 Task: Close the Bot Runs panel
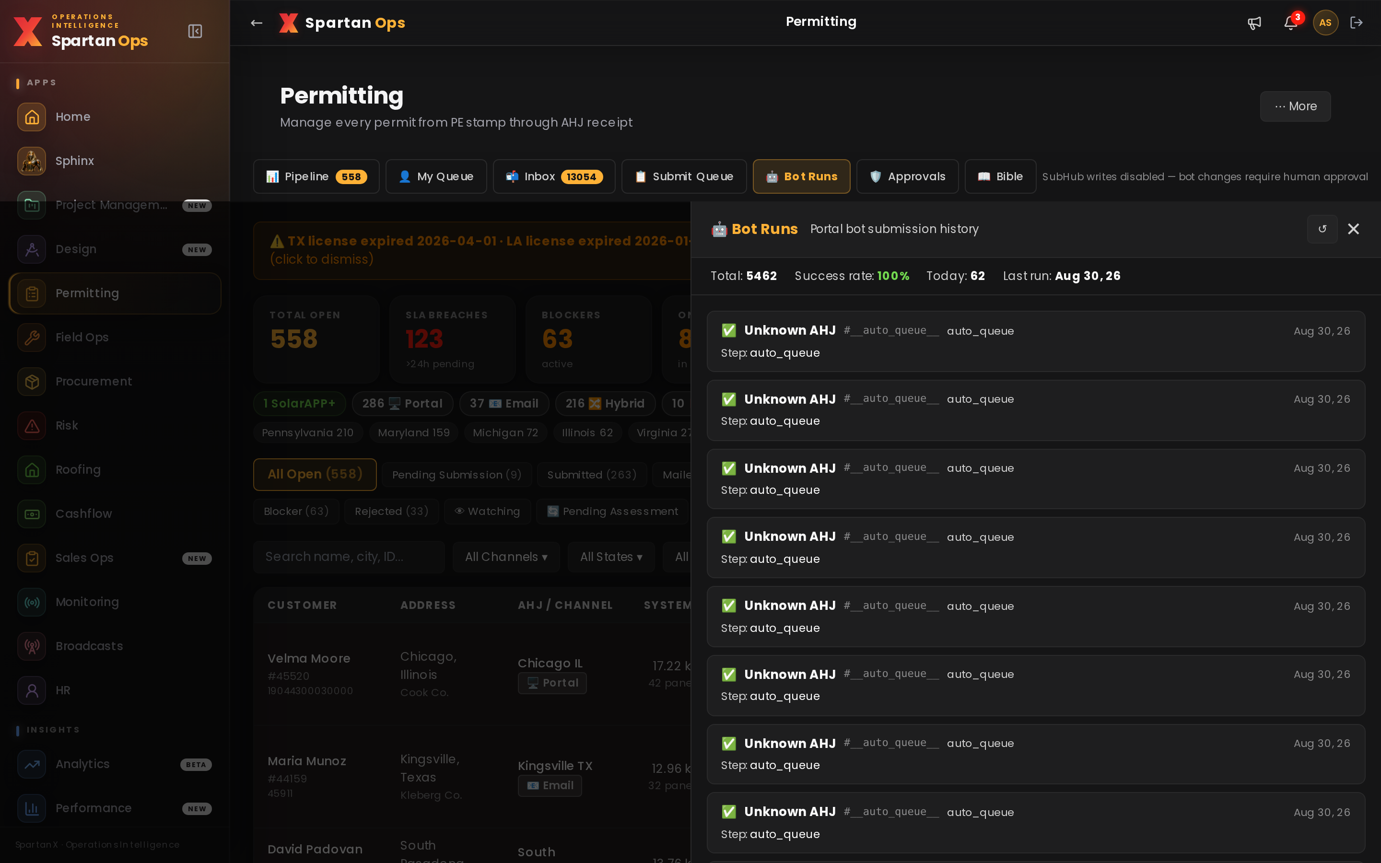point(1353,229)
